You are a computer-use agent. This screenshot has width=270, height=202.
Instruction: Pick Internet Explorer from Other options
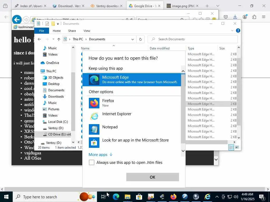coord(132,116)
